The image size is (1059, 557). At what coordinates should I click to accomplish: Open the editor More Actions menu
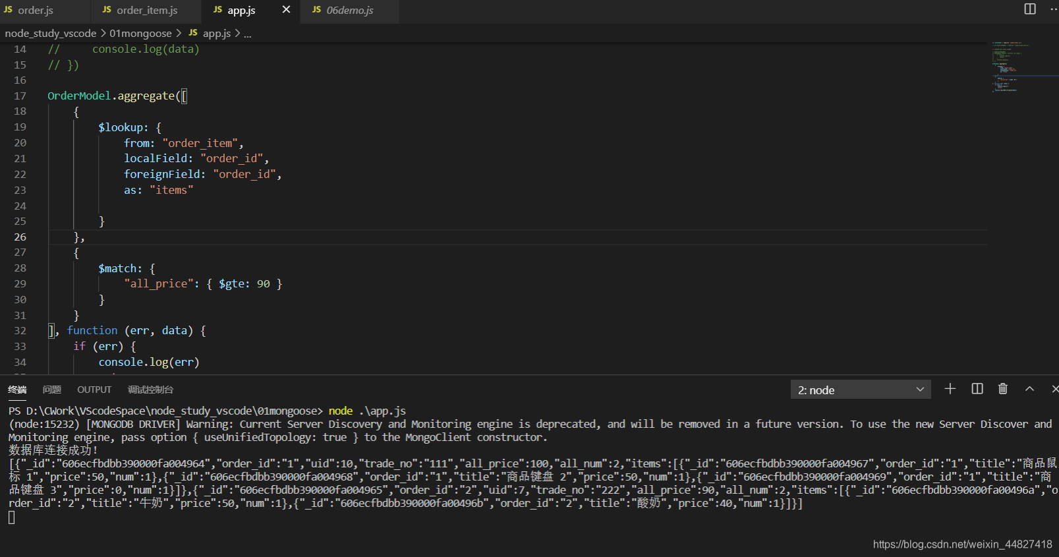[1053, 9]
